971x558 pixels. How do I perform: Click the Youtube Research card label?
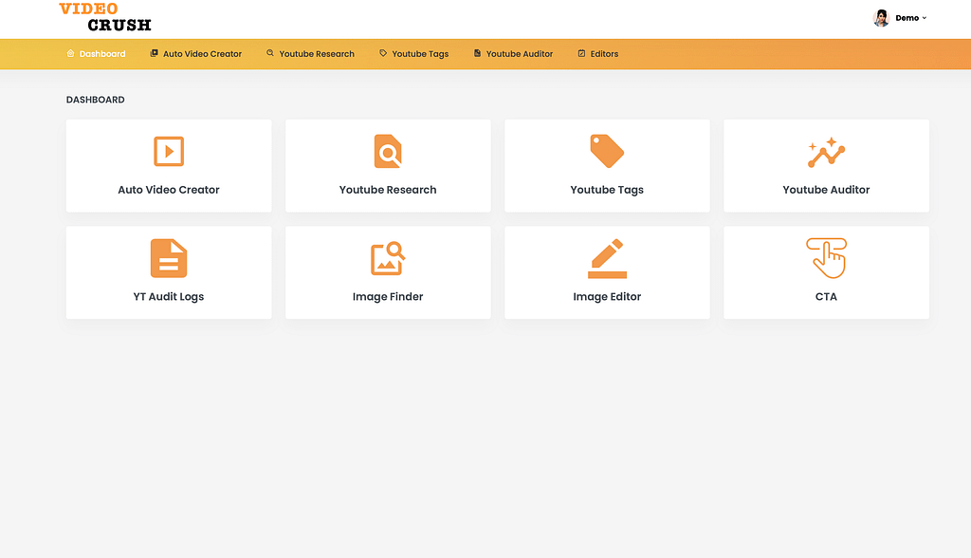click(x=388, y=190)
